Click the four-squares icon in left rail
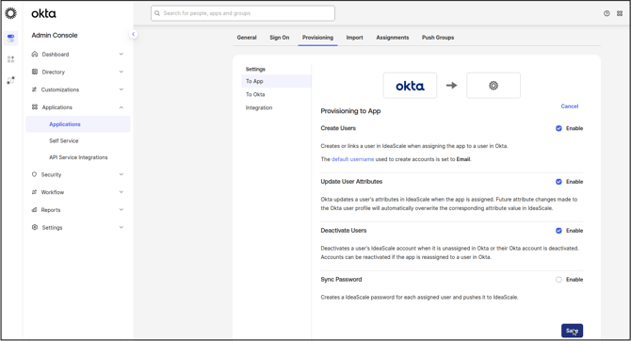 pos(11,59)
